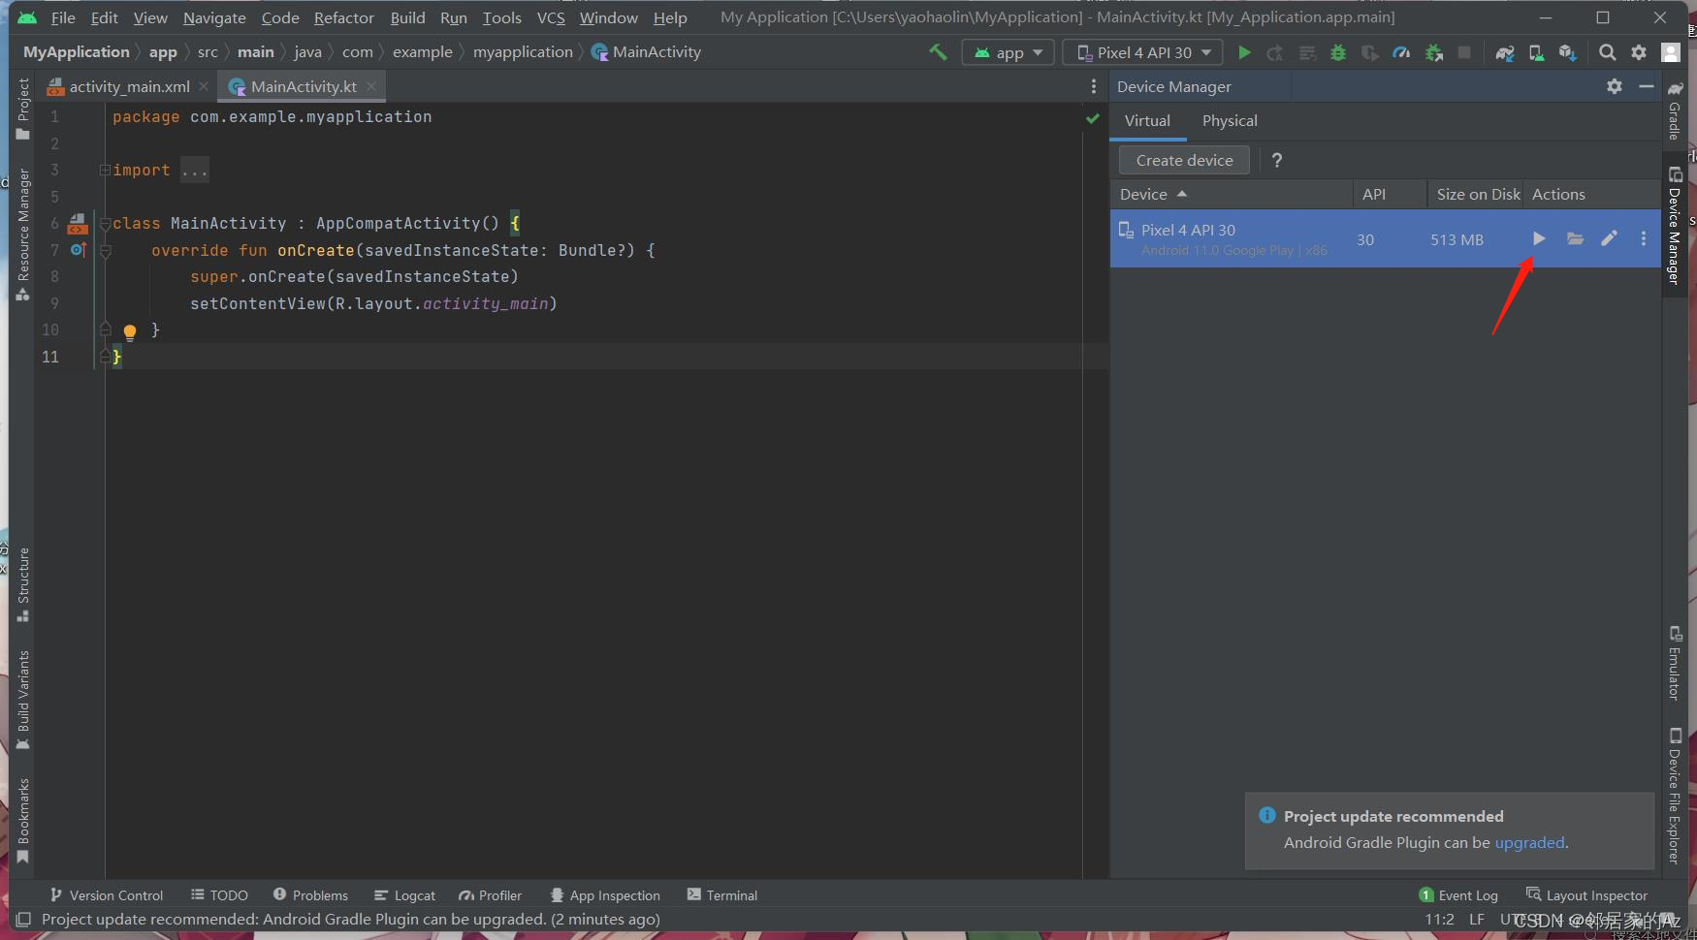Toggle the Device File Explorer tool window
1697x940 pixels.
point(1675,796)
